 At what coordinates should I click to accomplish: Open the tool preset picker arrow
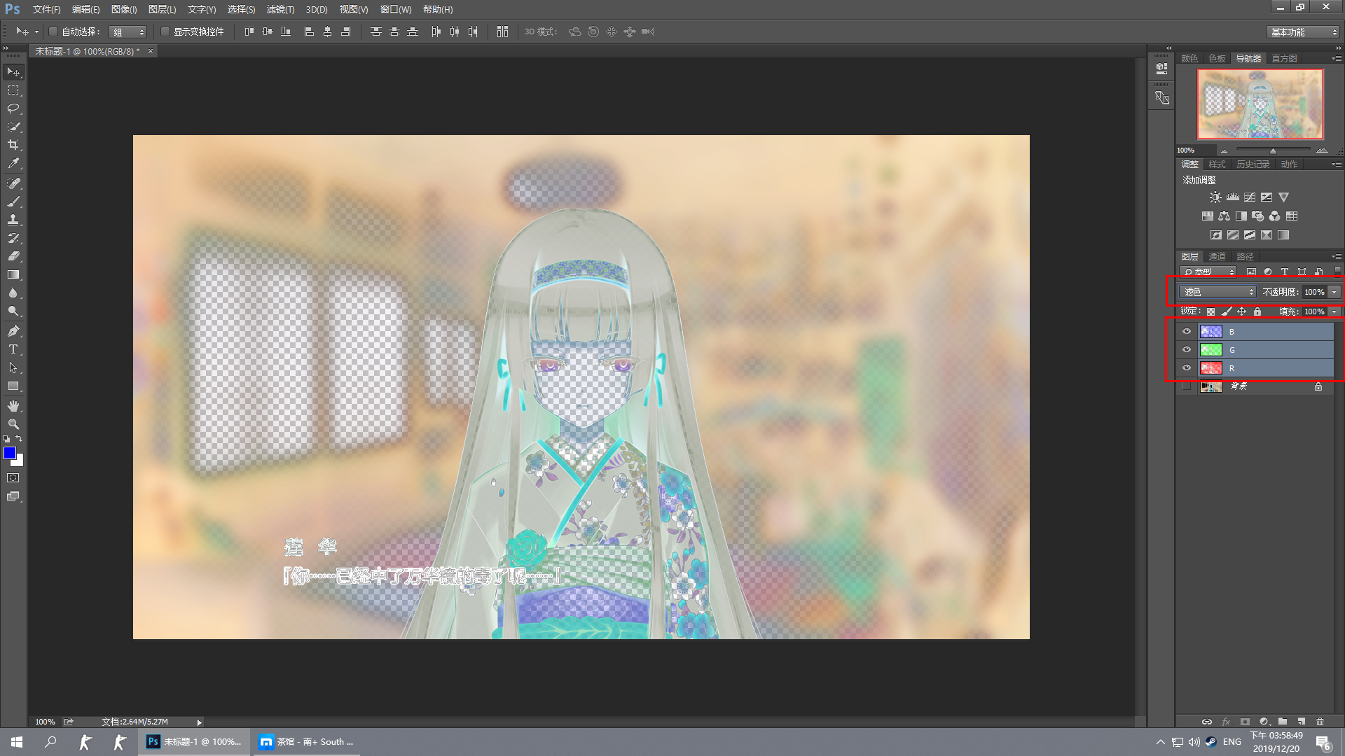36,31
